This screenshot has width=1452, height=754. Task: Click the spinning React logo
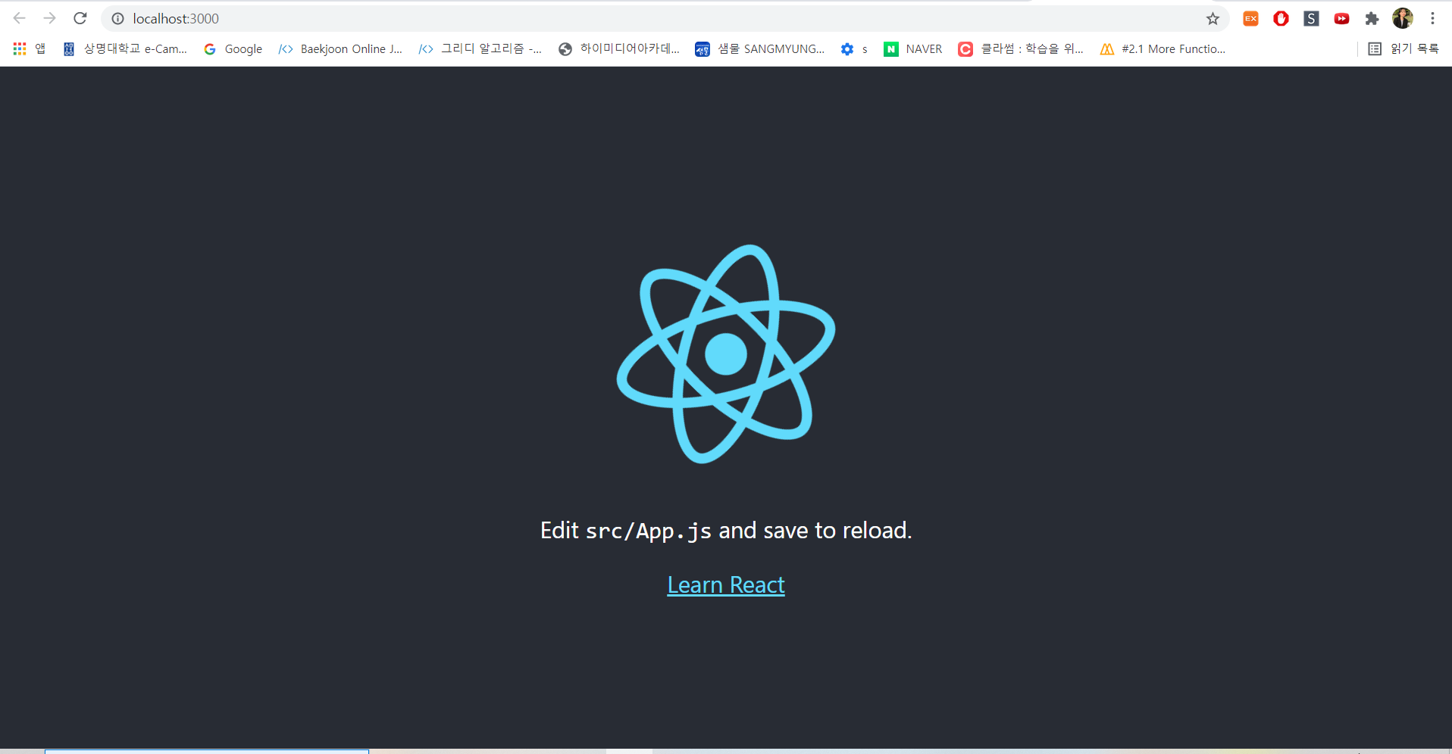pyautogui.click(x=726, y=354)
